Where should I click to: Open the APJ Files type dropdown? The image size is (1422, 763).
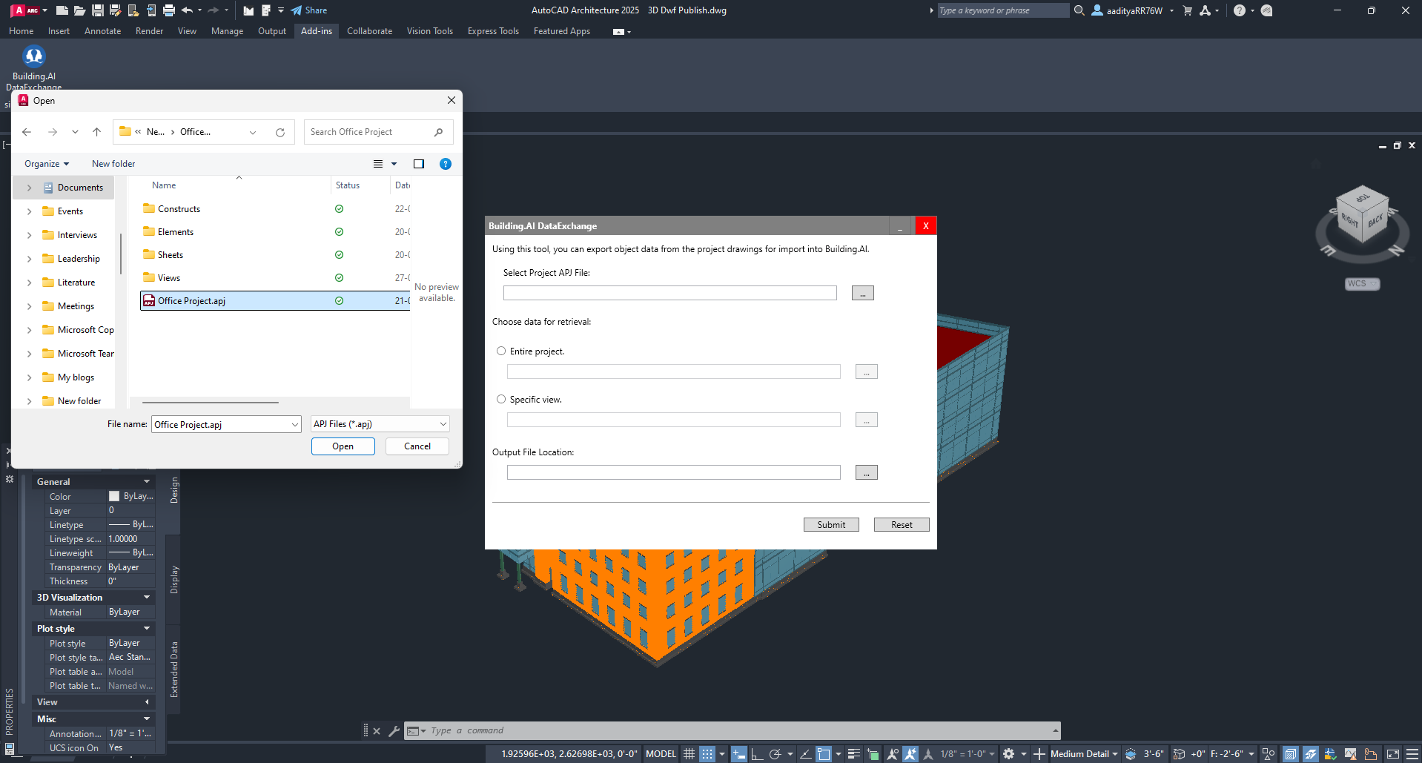tap(380, 424)
